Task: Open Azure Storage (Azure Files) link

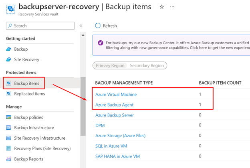Action: (120, 136)
